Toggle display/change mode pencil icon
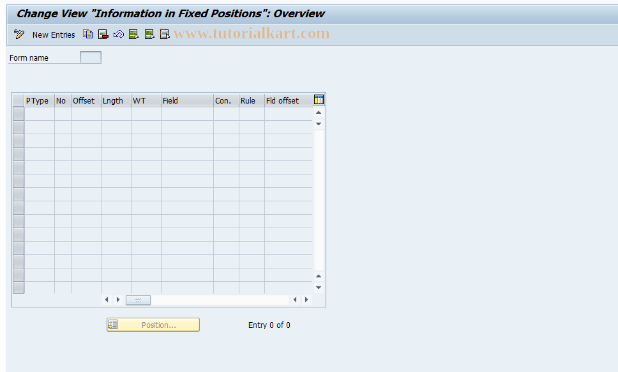The height and width of the screenshot is (372, 618). (x=19, y=35)
